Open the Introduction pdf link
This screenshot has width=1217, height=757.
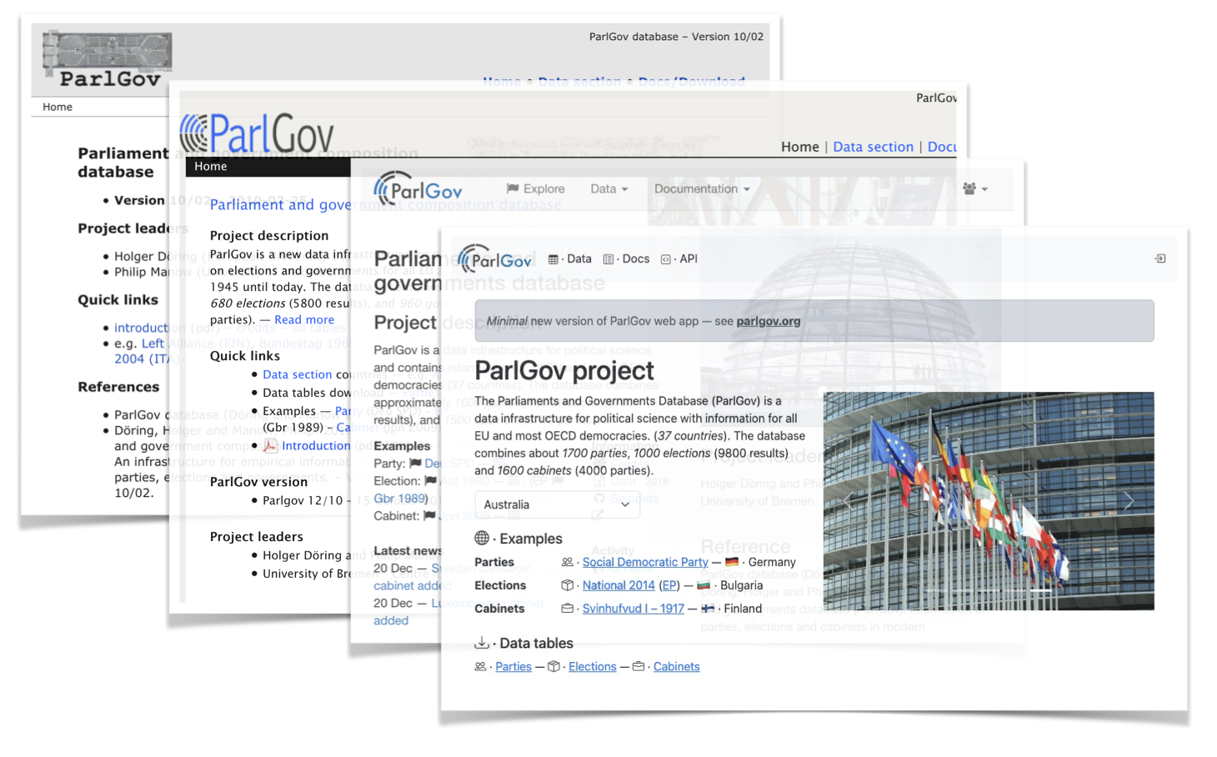click(316, 445)
